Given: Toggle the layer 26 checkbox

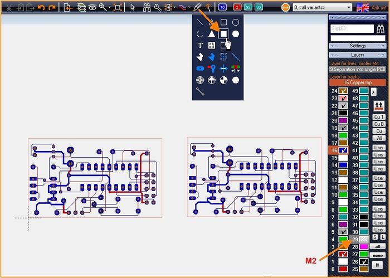Looking at the screenshot, I should 363,262.
